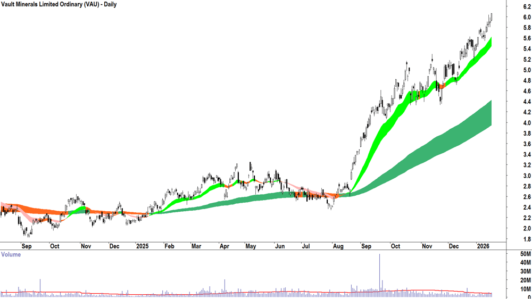Click the chart title Vault Minerals Limited Ordinary (VAU) - Daily

tap(59, 4)
